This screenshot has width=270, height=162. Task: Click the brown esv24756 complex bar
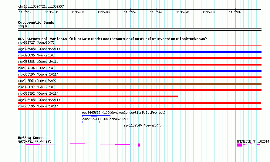tap(140, 84)
